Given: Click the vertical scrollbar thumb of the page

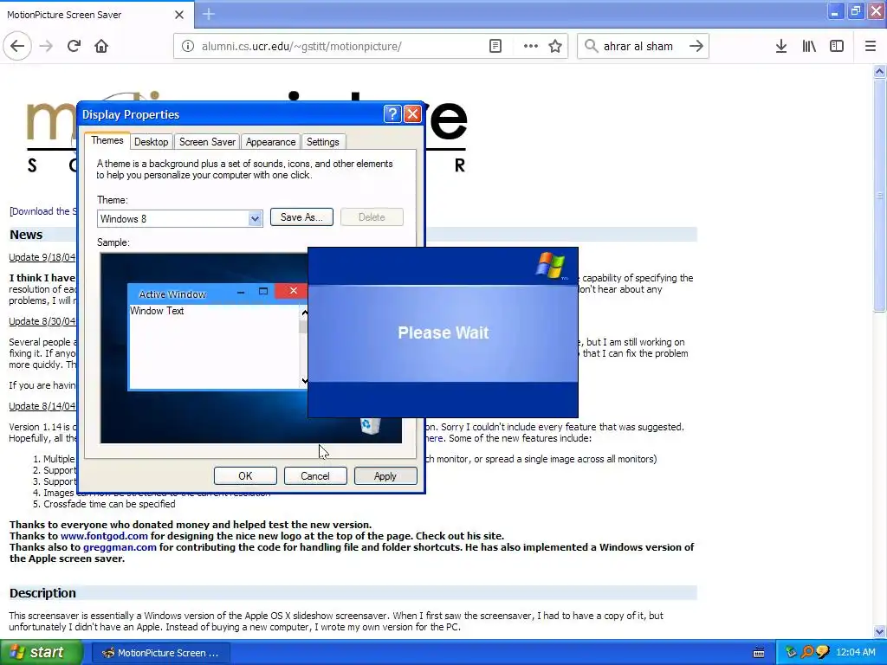Looking at the screenshot, I should (880, 196).
